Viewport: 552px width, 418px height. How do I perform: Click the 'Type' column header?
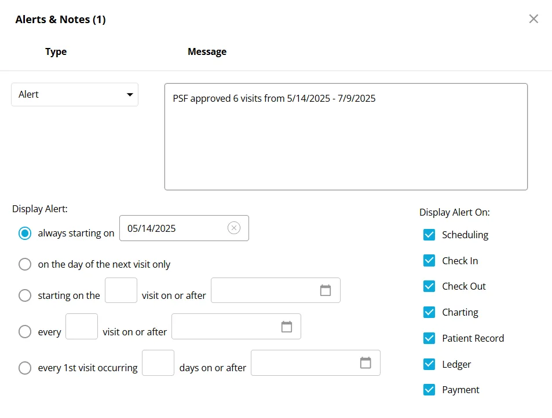(56, 51)
